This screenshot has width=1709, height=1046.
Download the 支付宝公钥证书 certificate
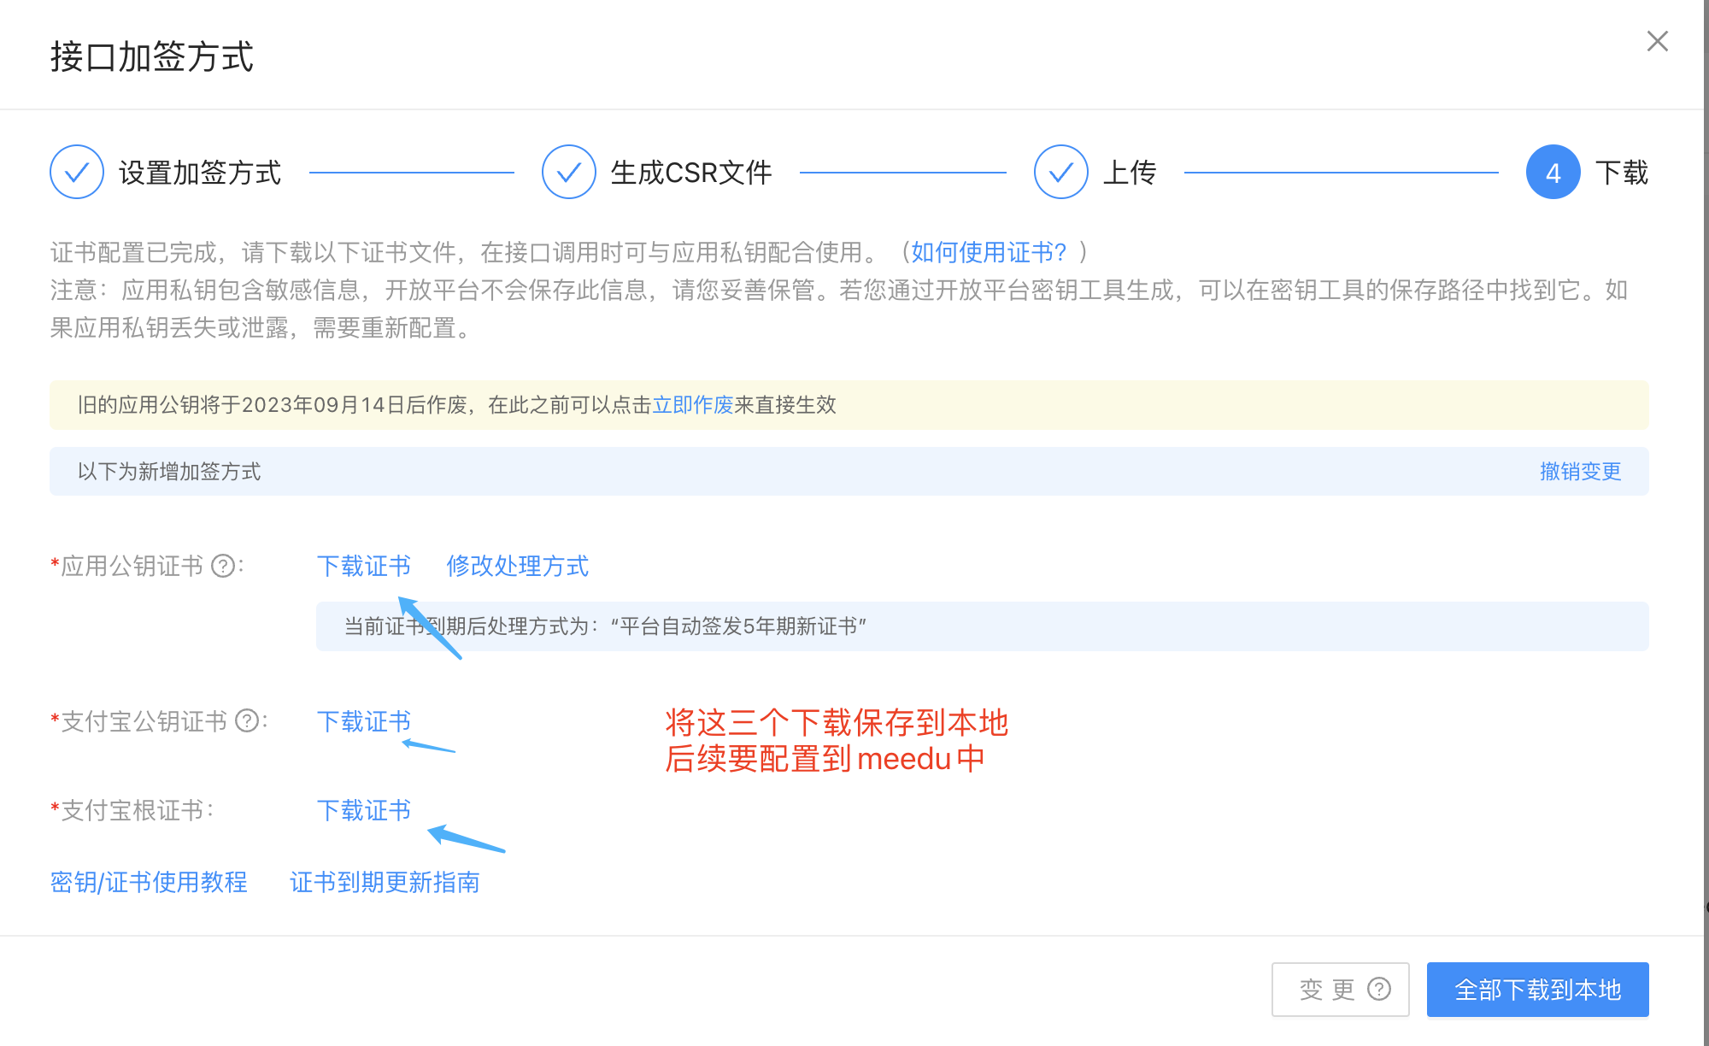(364, 721)
